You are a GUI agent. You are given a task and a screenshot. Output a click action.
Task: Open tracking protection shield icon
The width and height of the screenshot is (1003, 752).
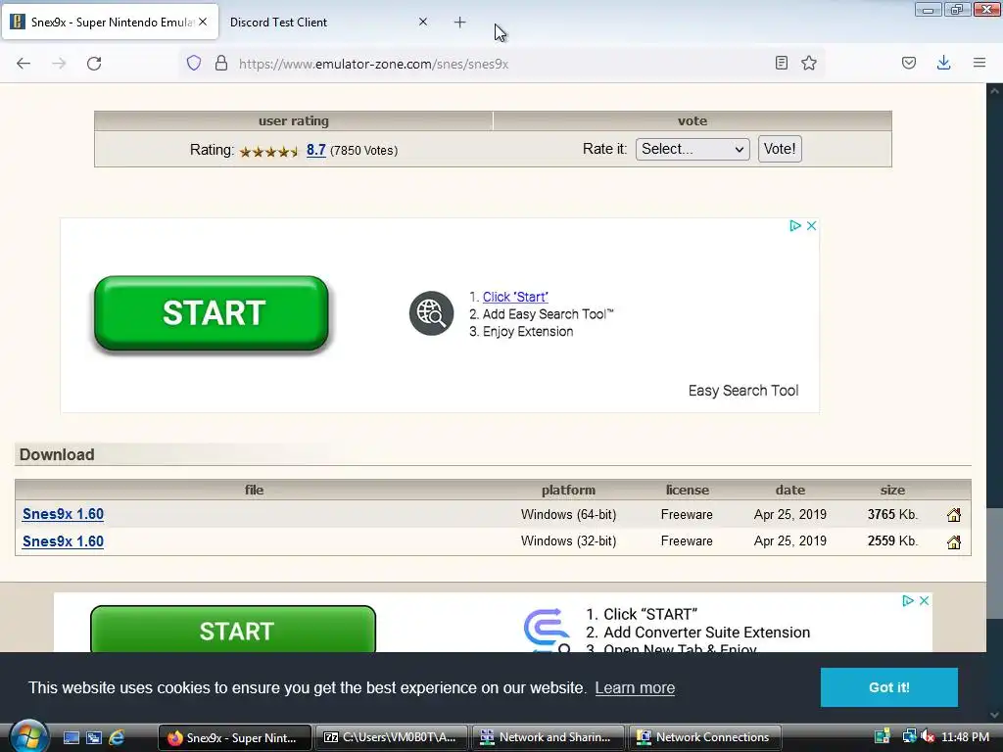(x=194, y=64)
